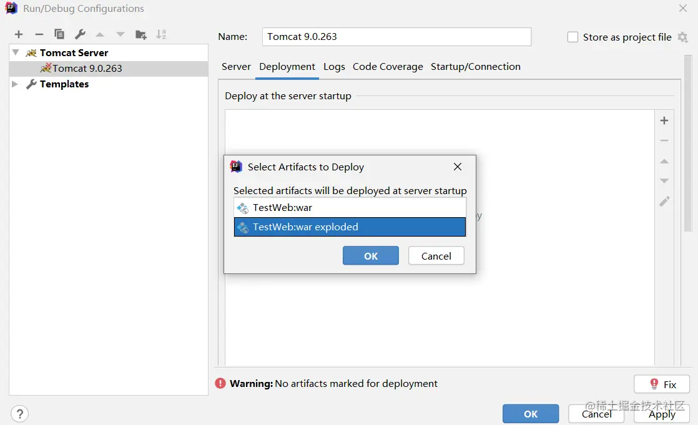Switch to the Logs tab
The width and height of the screenshot is (698, 425).
tap(334, 67)
